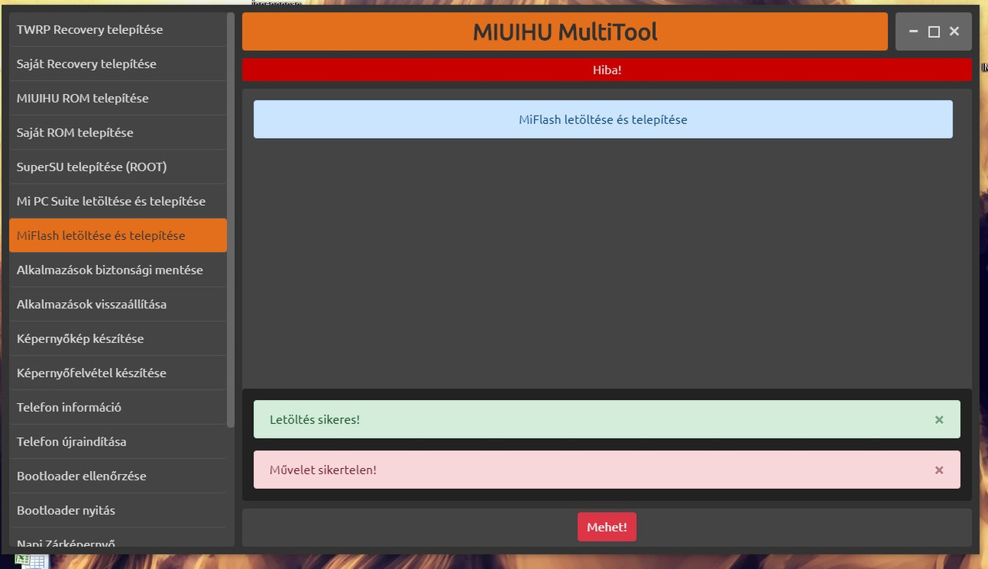This screenshot has width=988, height=569.
Task: Open Alkalmazások biztonsági mentése
Action: tap(118, 270)
